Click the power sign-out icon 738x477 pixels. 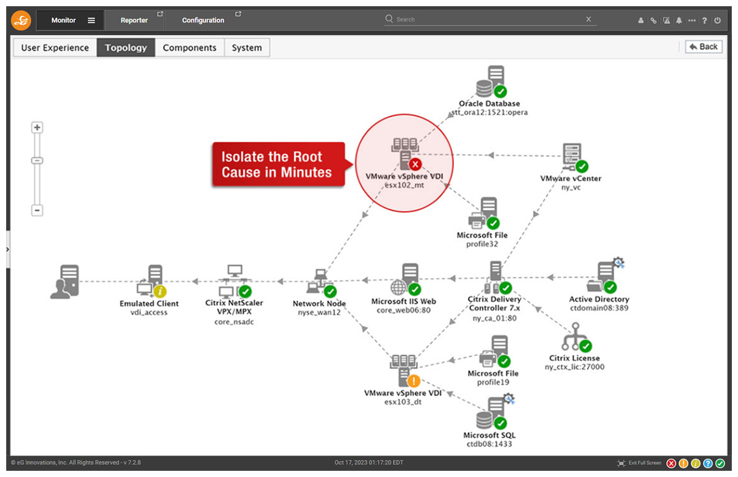(x=717, y=20)
